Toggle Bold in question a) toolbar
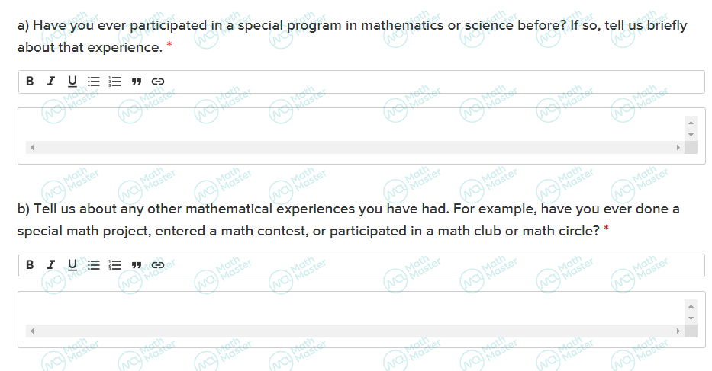 point(30,82)
